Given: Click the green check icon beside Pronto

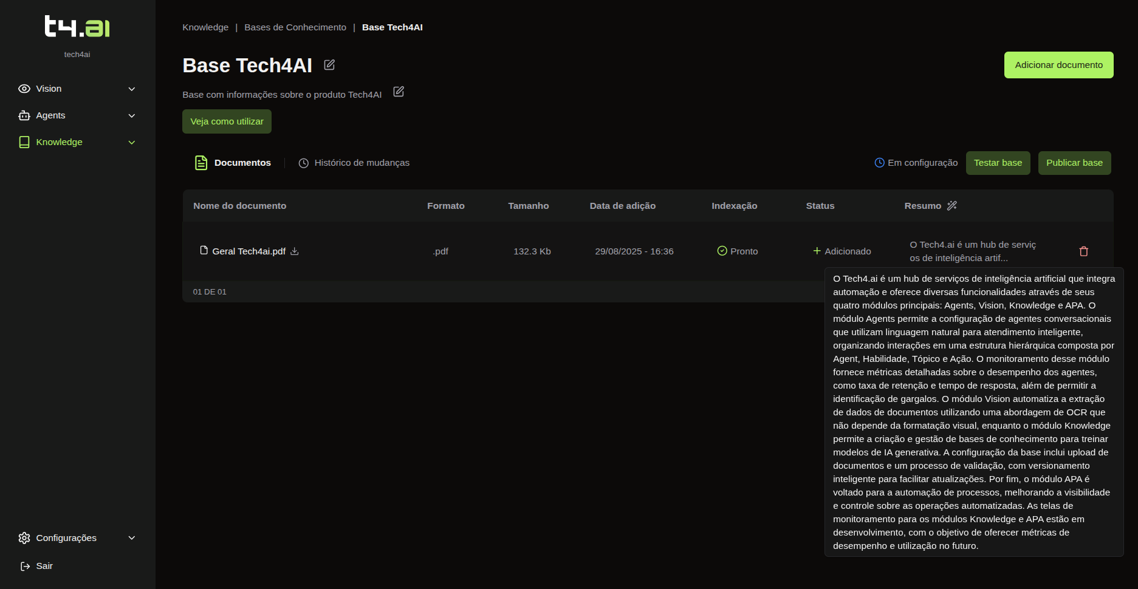Looking at the screenshot, I should click(722, 251).
